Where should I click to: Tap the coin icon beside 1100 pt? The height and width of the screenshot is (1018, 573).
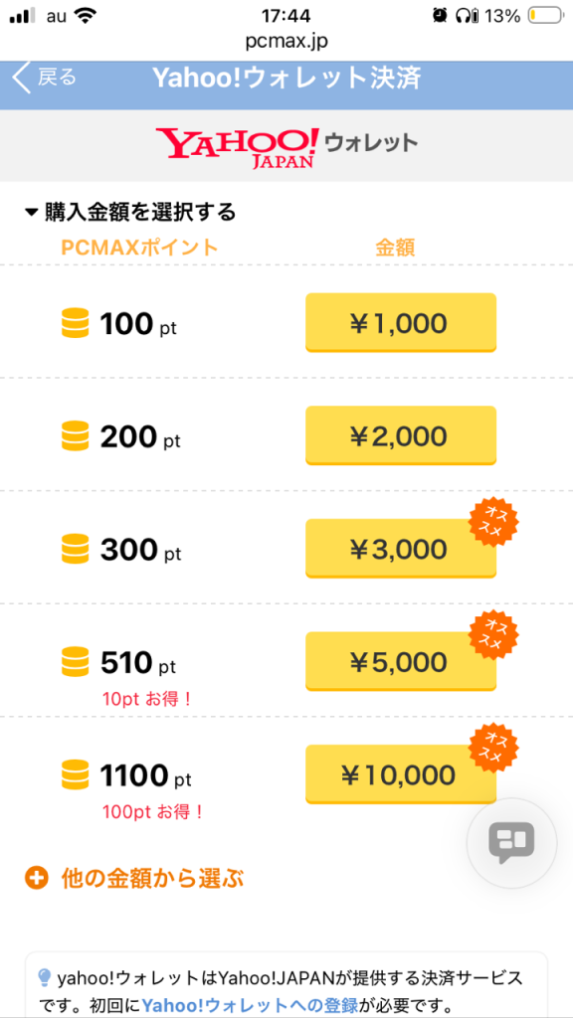click(75, 774)
